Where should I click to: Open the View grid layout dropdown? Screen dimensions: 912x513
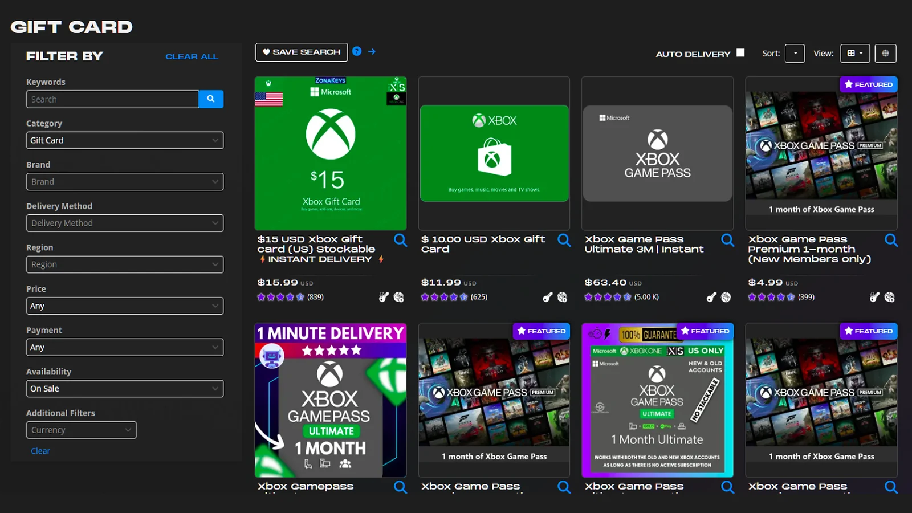pos(855,54)
